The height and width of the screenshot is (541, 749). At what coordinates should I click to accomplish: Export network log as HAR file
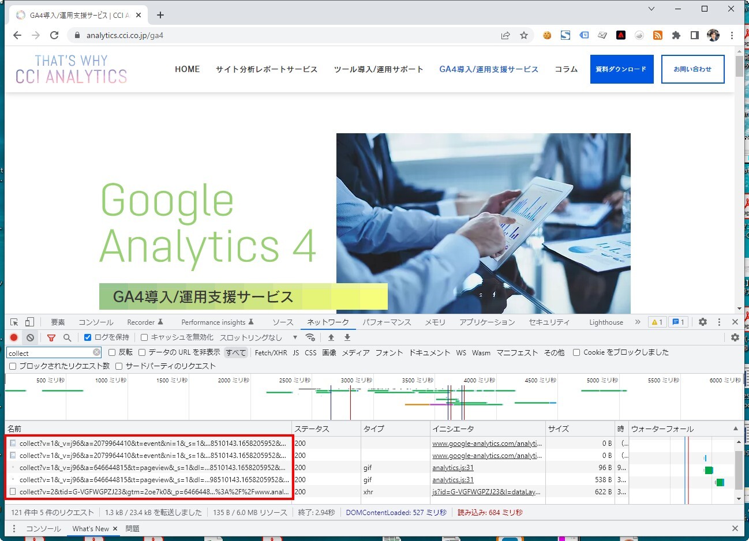pyautogui.click(x=347, y=337)
